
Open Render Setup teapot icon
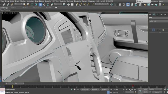[145, 5]
